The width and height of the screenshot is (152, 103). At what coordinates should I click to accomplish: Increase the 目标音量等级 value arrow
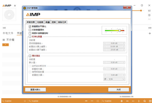pos(123,43)
